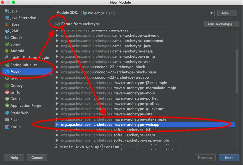
Task: Select maven-archetype-site archetype
Action: (x=145, y=114)
